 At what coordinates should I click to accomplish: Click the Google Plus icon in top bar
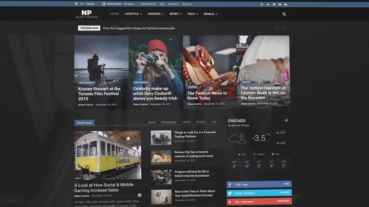coord(262,4)
